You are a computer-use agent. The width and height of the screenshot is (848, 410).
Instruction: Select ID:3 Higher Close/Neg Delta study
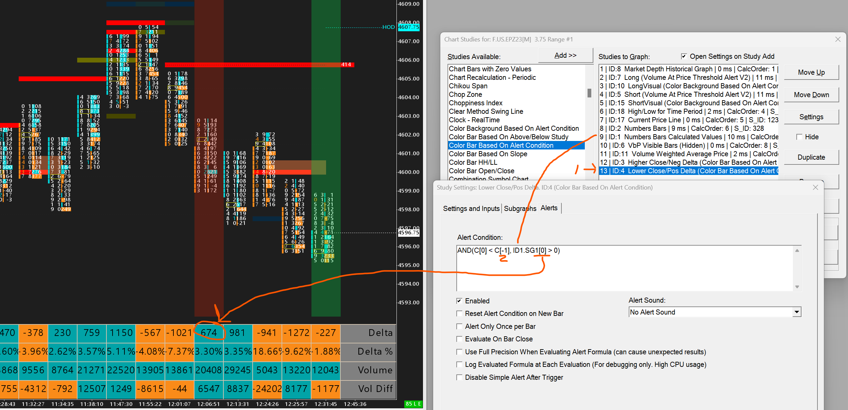pyautogui.click(x=688, y=162)
